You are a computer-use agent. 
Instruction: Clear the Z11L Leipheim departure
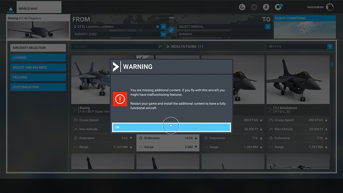(x=158, y=26)
